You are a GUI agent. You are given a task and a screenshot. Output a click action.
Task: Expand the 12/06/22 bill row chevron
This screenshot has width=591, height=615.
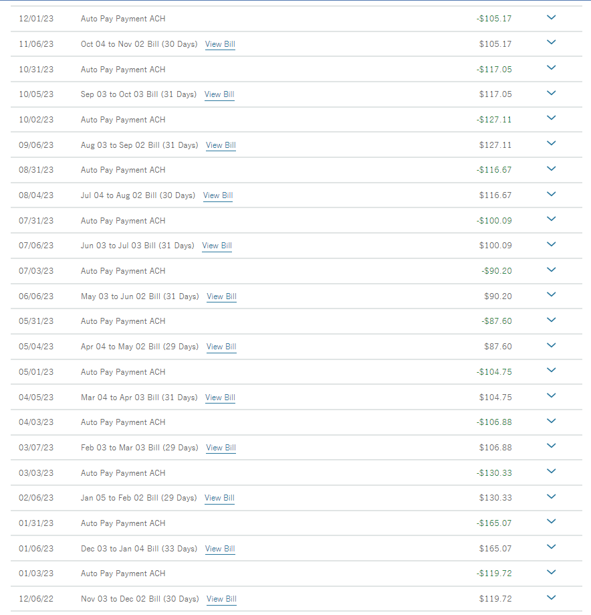(551, 598)
